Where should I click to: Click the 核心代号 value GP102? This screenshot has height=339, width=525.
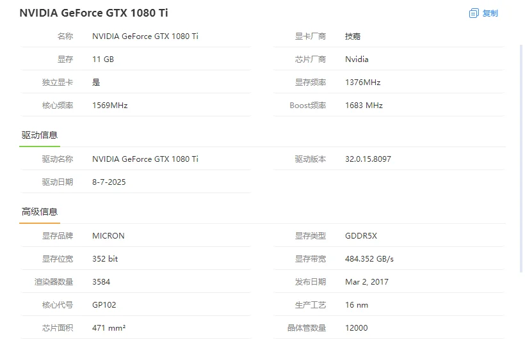tap(104, 305)
